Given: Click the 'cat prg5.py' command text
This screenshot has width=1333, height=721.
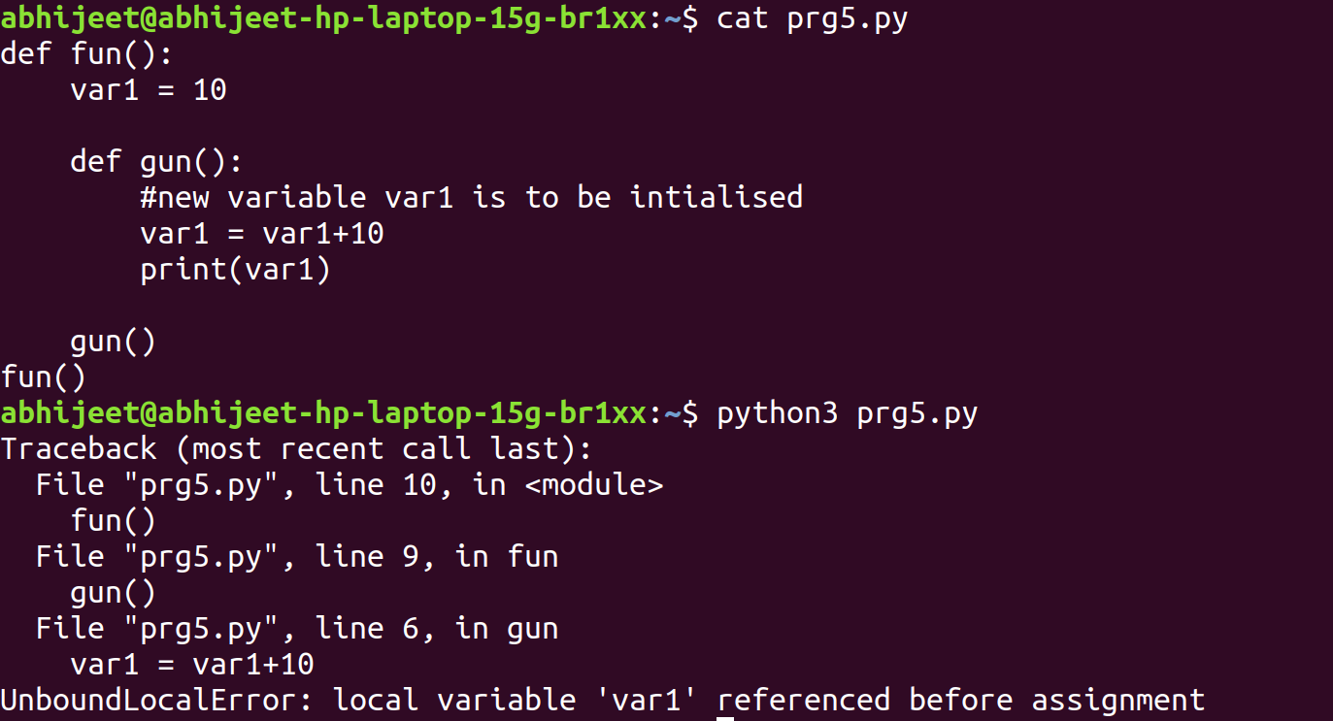Looking at the screenshot, I should tap(812, 18).
